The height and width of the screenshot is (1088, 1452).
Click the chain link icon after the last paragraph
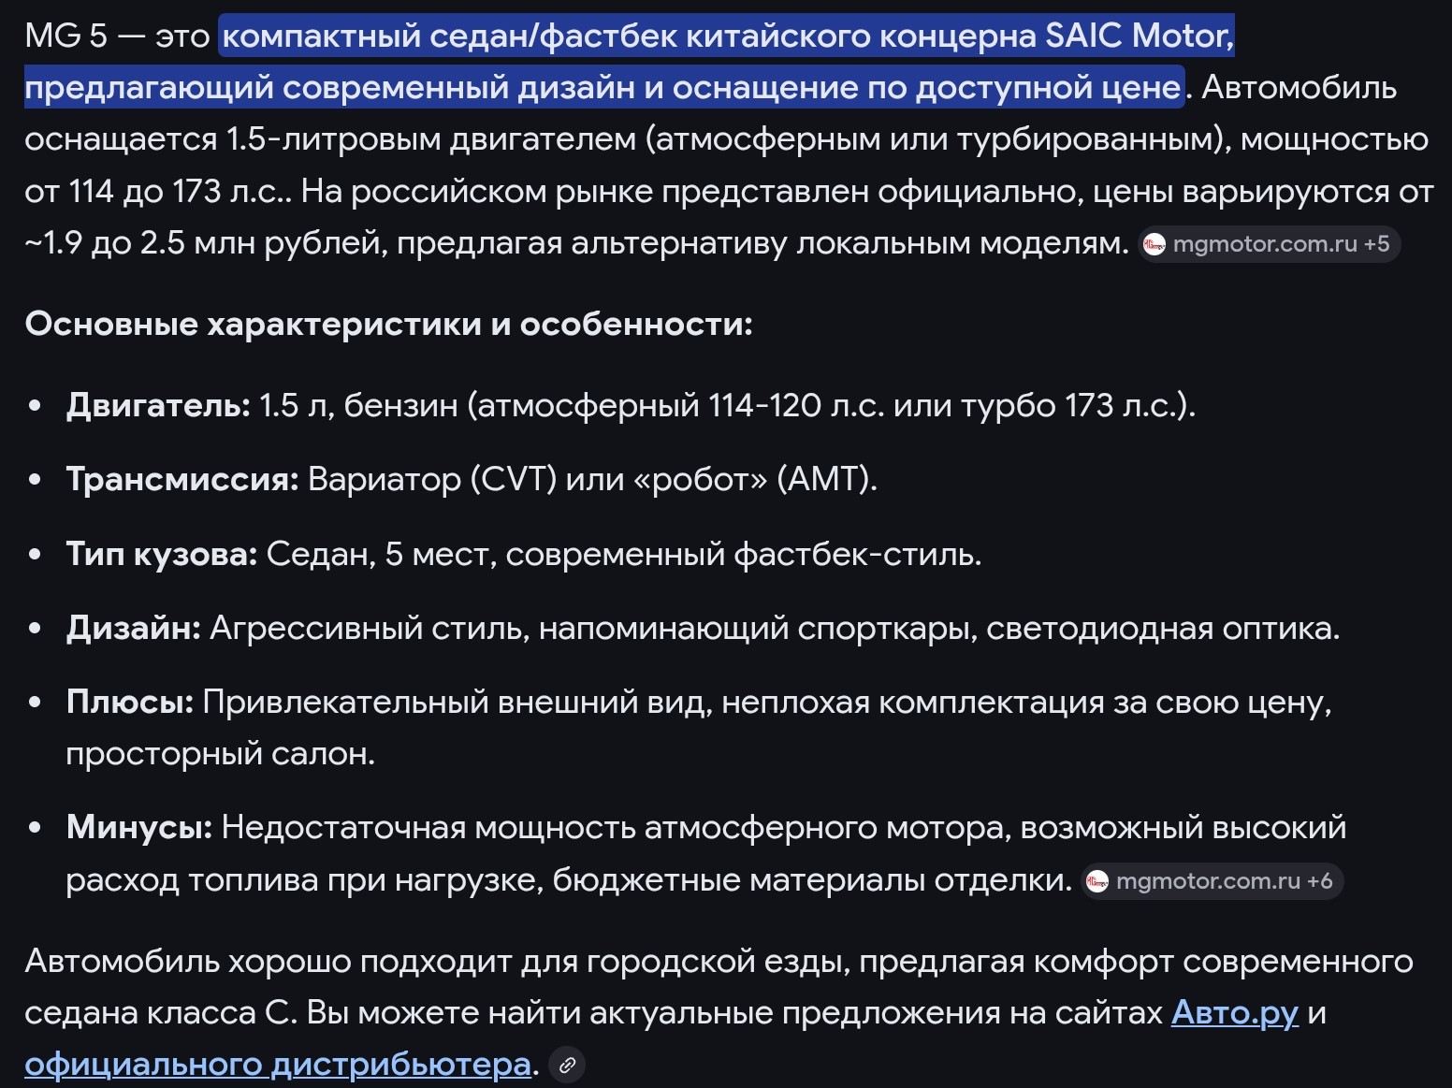point(567,1065)
